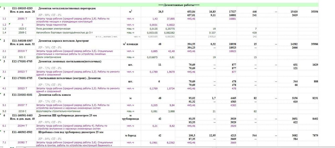Select the overhead note "НР - 98%; СП - 8%"
The width and height of the screenshot is (335, 148).
(x=50, y=122)
